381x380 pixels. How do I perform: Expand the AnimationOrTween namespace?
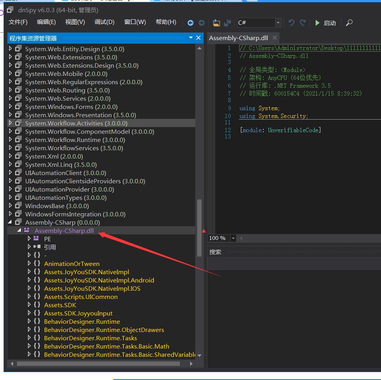click(x=29, y=263)
